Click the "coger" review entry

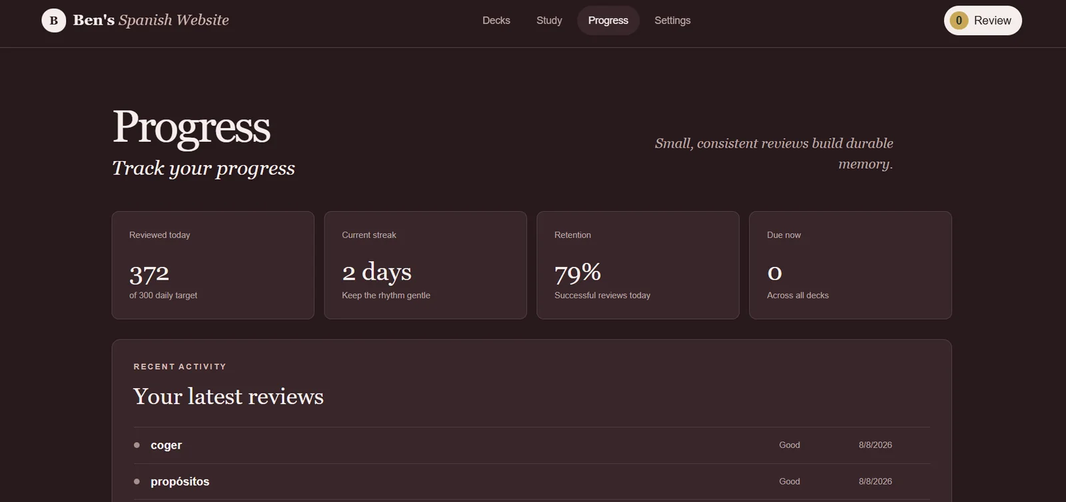[x=532, y=445]
